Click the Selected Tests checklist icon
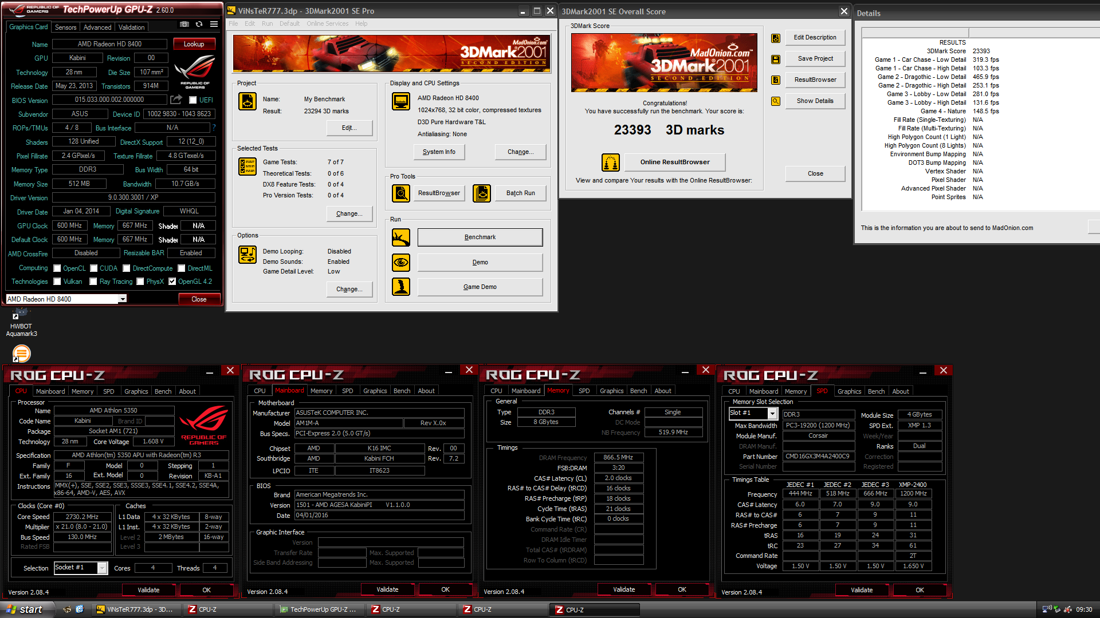The width and height of the screenshot is (1100, 618). pyautogui.click(x=247, y=167)
